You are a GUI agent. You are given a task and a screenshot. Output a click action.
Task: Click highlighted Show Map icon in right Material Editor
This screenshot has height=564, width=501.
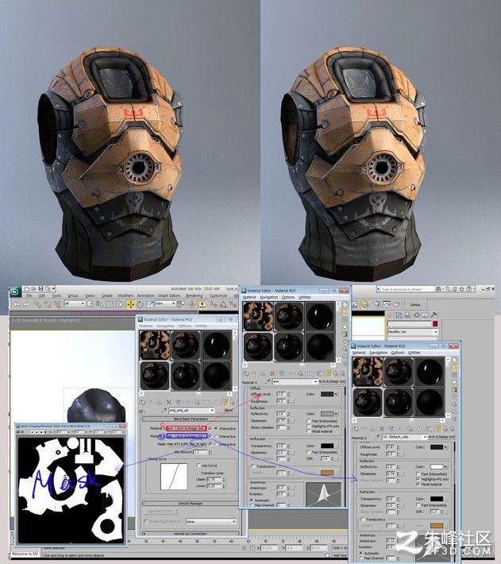click(x=438, y=429)
